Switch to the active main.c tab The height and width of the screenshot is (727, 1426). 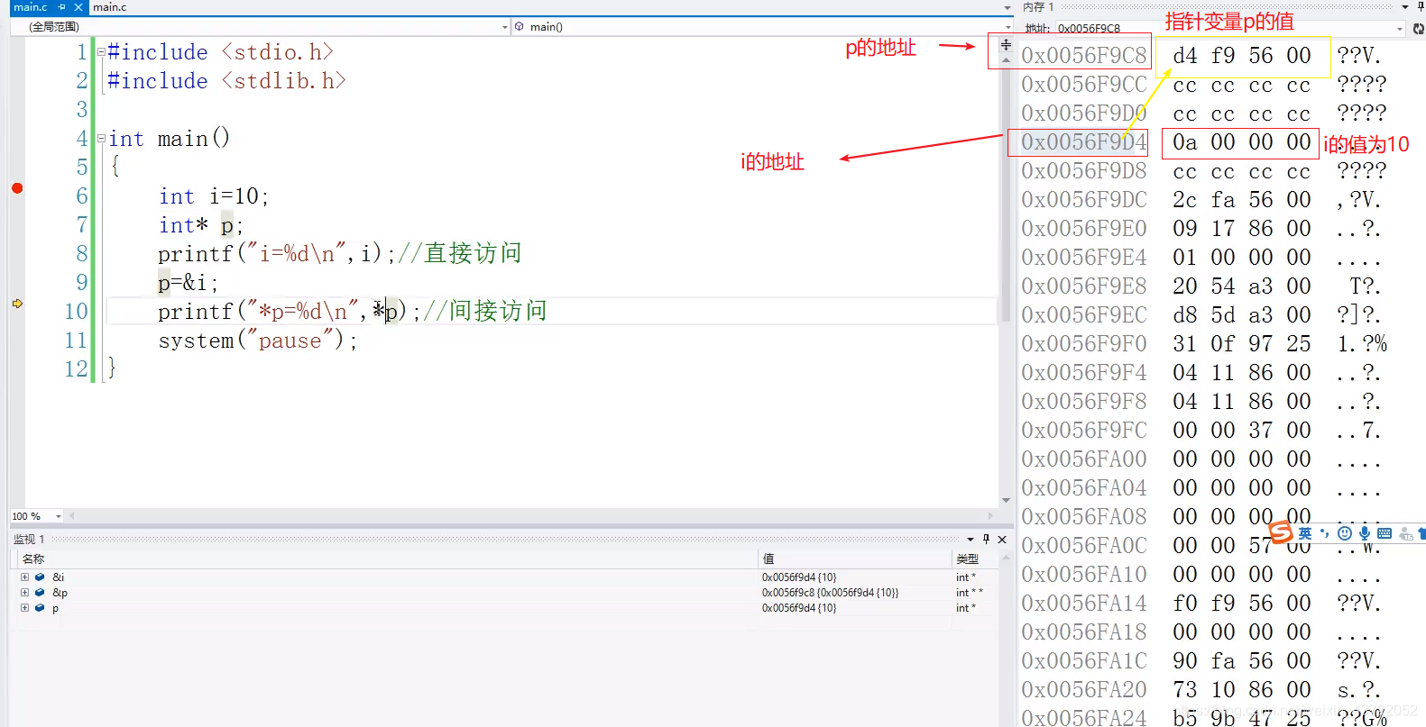pos(30,7)
